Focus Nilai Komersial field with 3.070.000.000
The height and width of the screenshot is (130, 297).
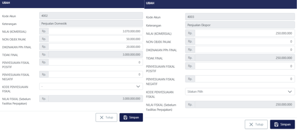pos(96,31)
